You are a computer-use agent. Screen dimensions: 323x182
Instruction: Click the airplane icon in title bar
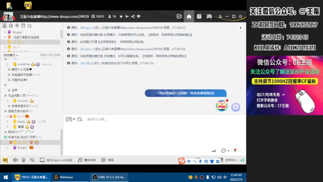pos(127,16)
